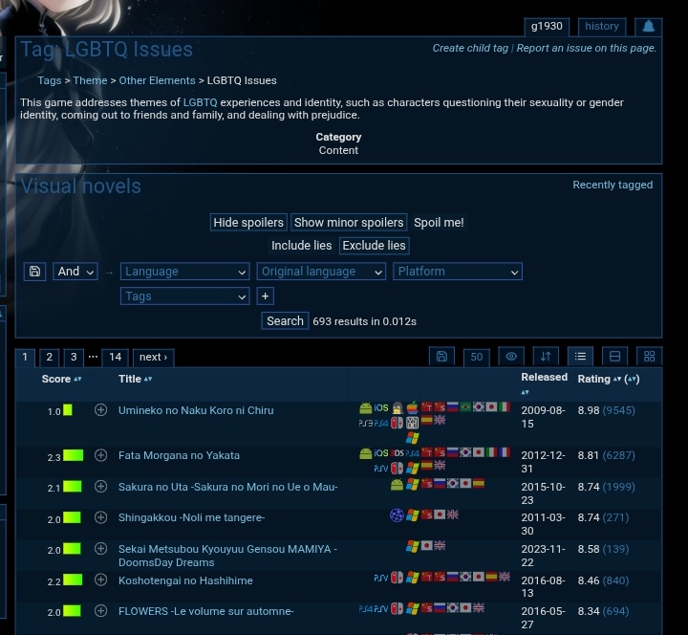Screen dimensions: 688x635
Task: Open the history tab
Action: 602,27
